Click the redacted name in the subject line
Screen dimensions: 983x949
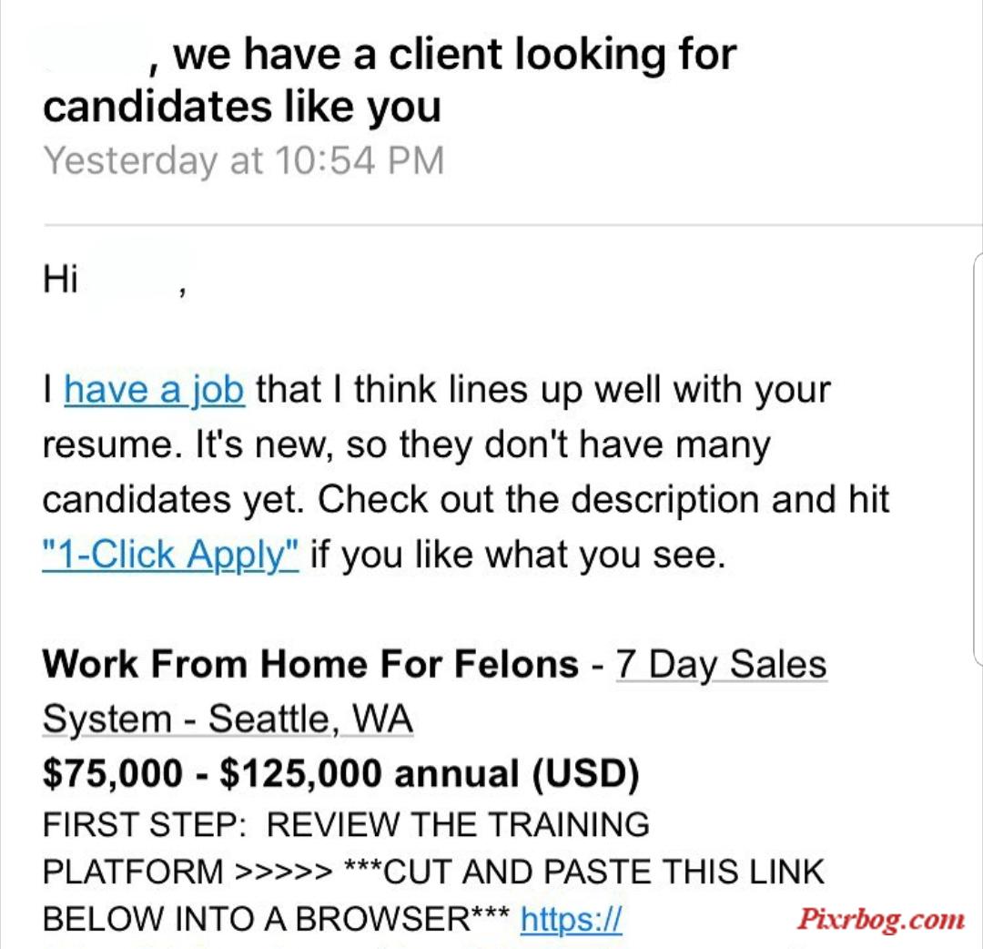click(x=96, y=54)
